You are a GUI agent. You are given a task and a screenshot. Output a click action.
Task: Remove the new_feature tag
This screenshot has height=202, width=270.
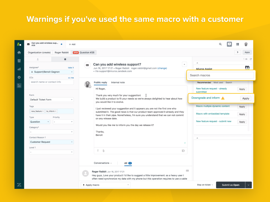pyautogui.click(x=43, y=111)
